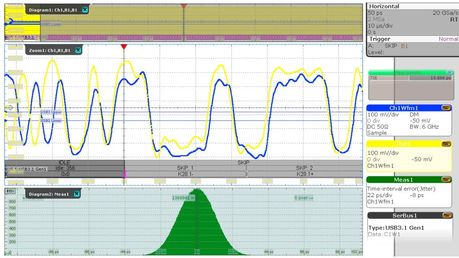Minimize the Ch1Wfm1 signal panel
Viewport: 459px width, 258px height.
coord(446,107)
